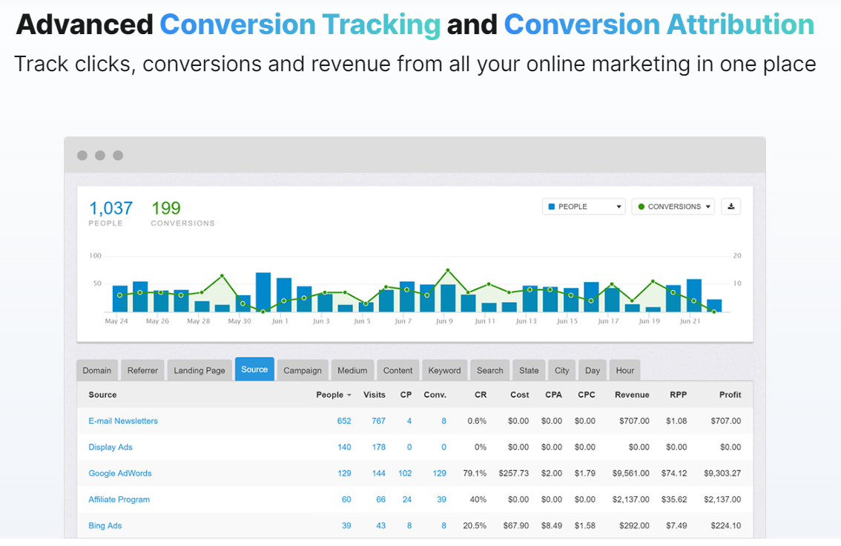Open the Day tab
The image size is (841, 546).
coord(593,370)
